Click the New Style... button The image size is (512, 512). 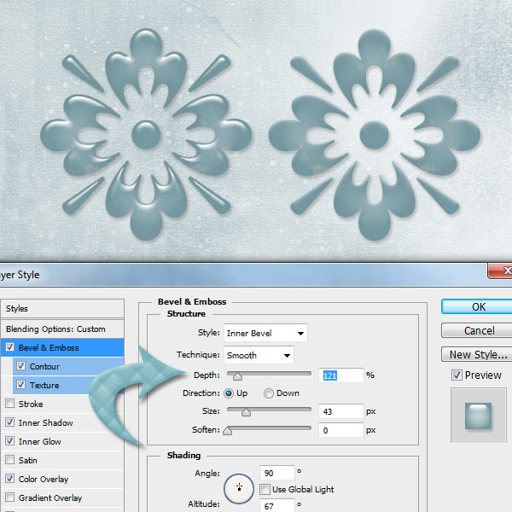[477, 355]
